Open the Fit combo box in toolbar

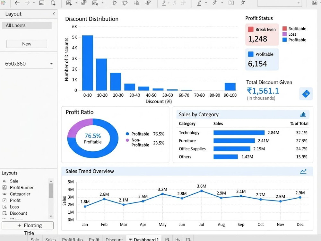click(x=280, y=3)
